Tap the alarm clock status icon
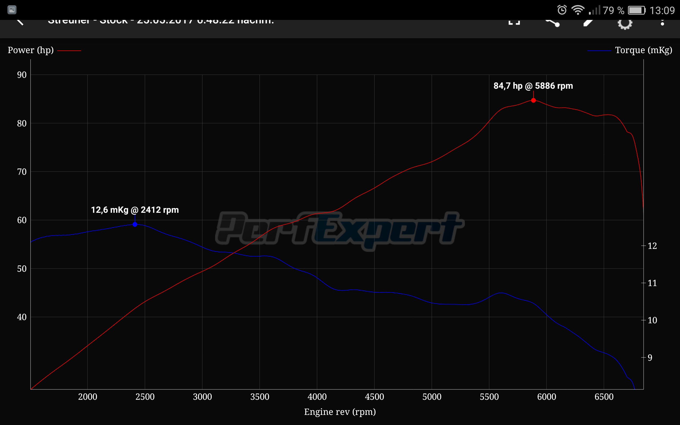The width and height of the screenshot is (680, 425). (x=562, y=10)
